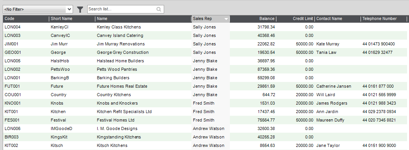Click the balance 87359.36
This screenshot has height=150, width=409.
[x=266, y=69]
